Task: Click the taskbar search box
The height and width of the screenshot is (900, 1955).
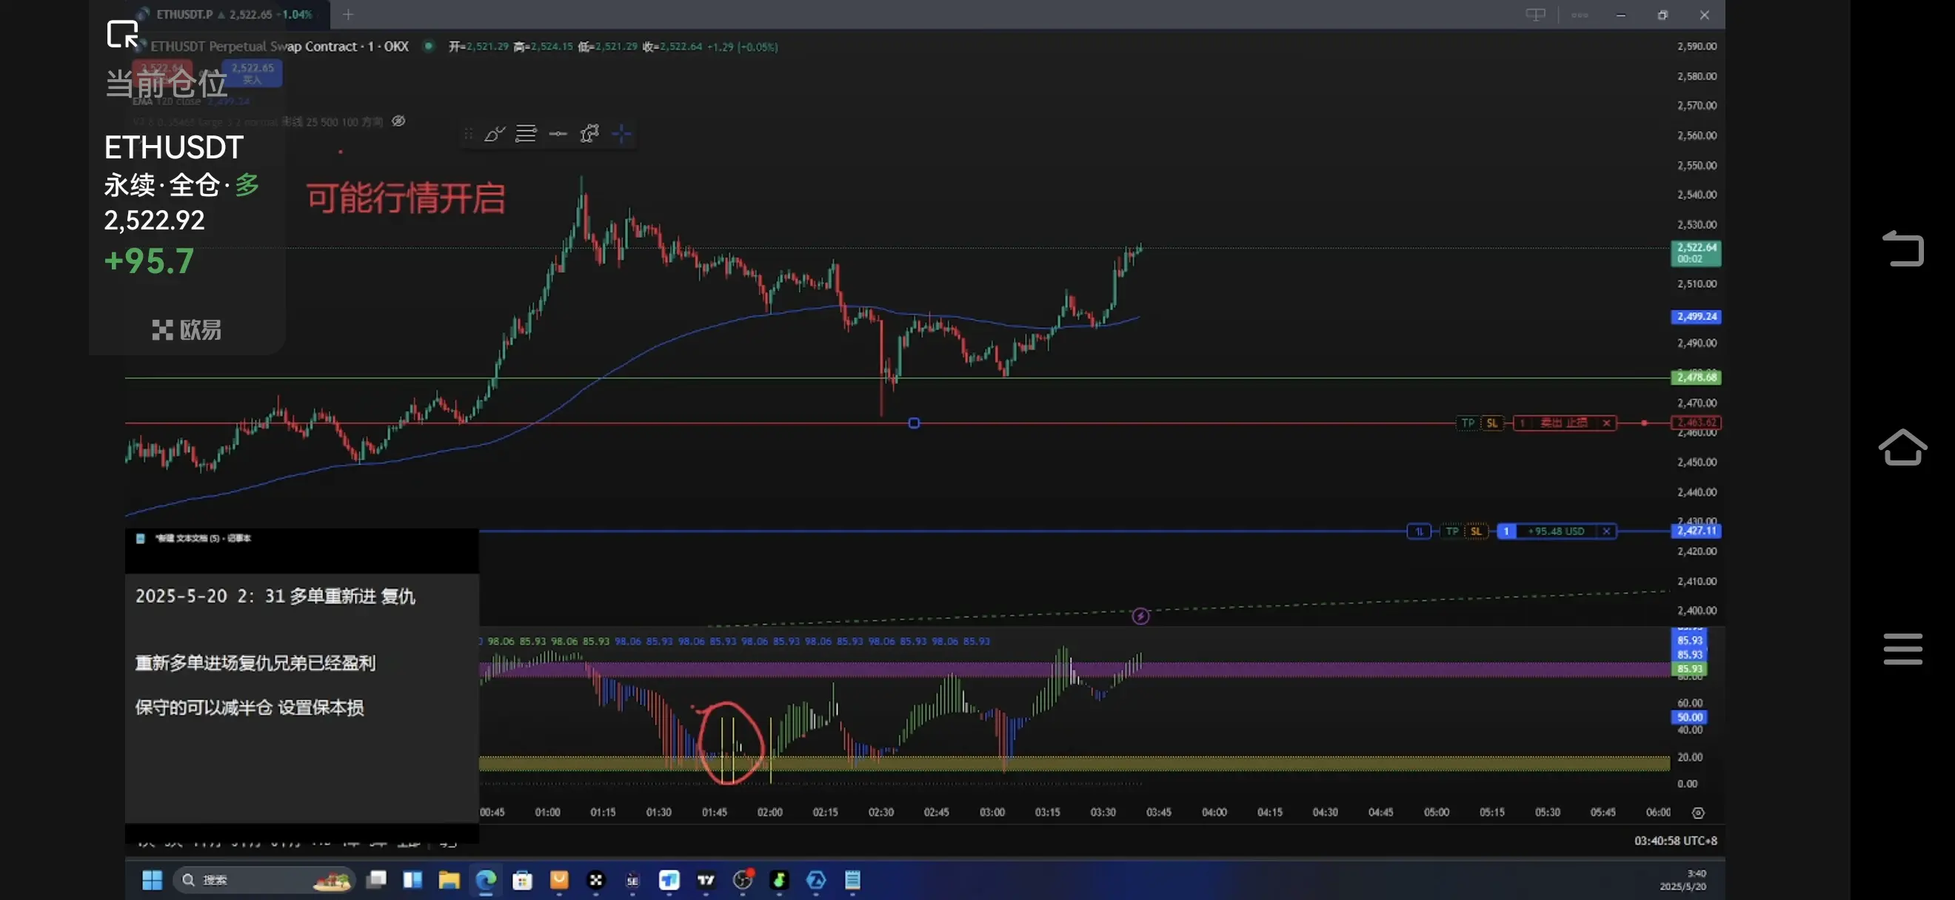Action: 265,880
